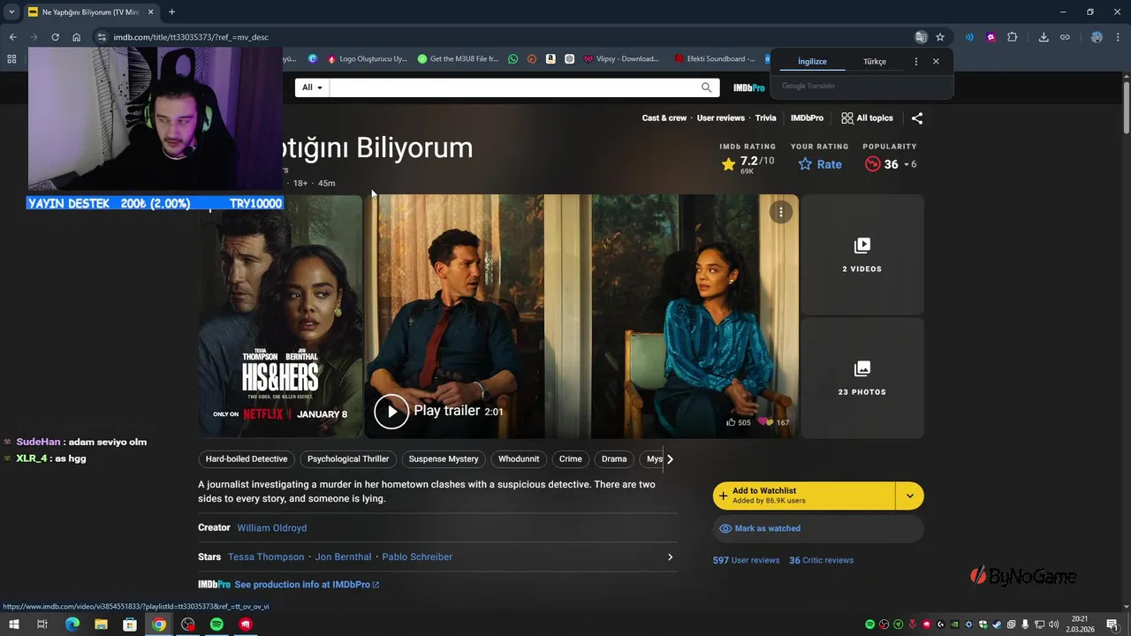
Task: Open Spotify from the taskbar
Action: click(216, 625)
